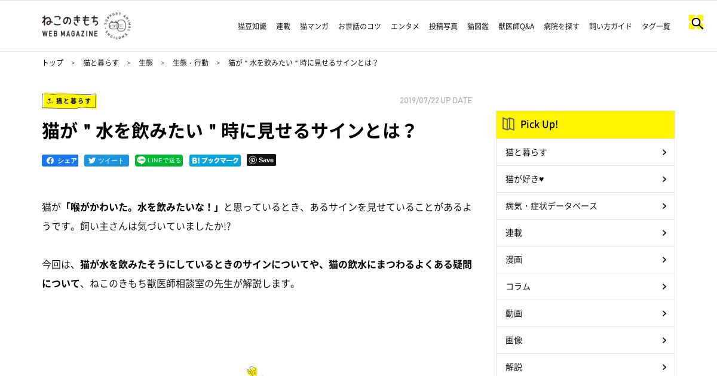Expand the 画像 sidebar row chevron
The image size is (717, 376).
tap(664, 340)
